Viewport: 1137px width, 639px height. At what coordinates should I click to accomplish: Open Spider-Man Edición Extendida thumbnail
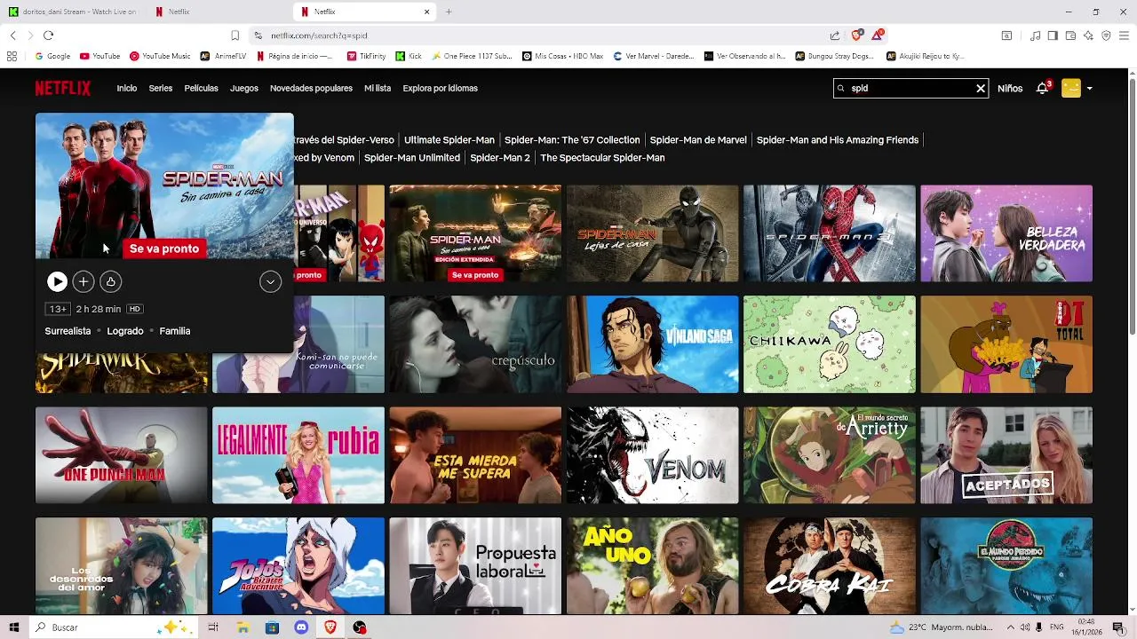pyautogui.click(x=475, y=233)
